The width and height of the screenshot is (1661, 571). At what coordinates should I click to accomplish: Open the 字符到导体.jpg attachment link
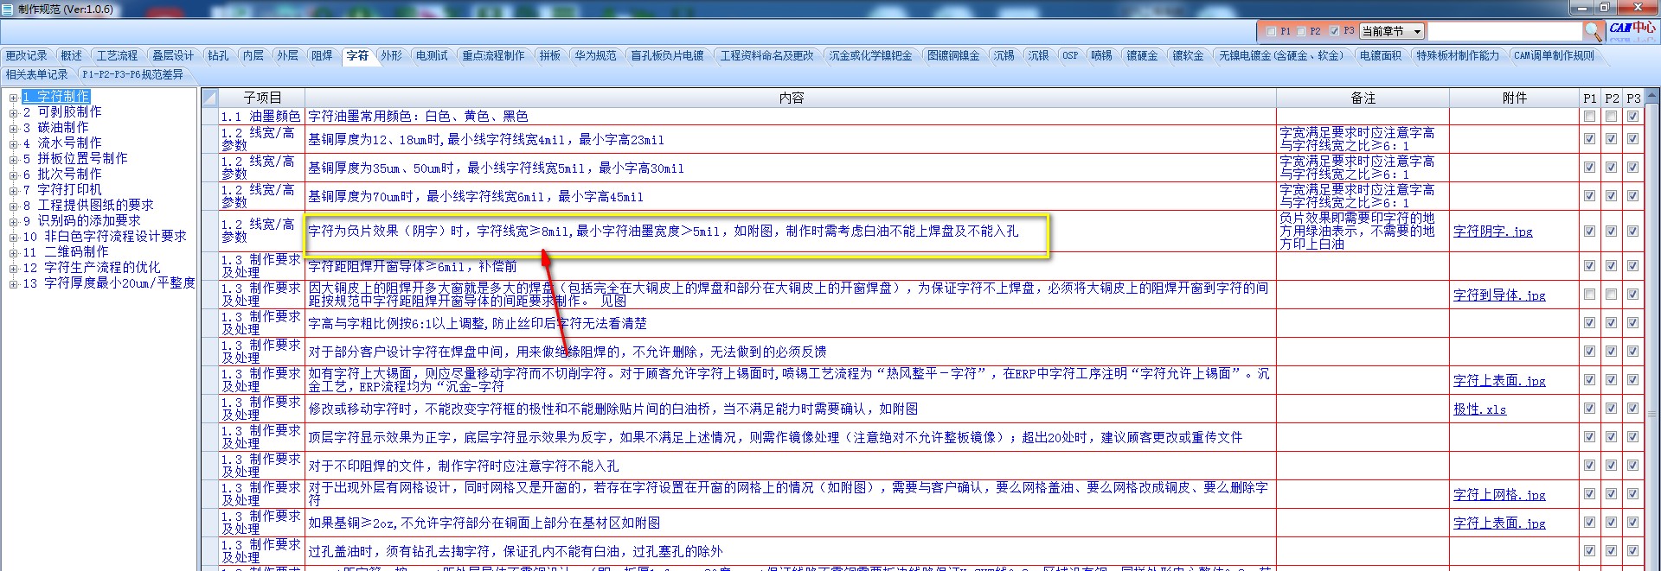pyautogui.click(x=1499, y=295)
